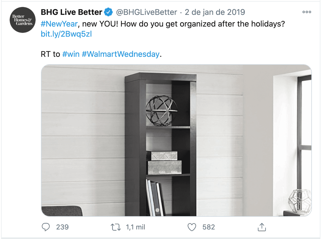The height and width of the screenshot is (239, 322).
Task: View the 239 replies count
Action: click(x=63, y=227)
